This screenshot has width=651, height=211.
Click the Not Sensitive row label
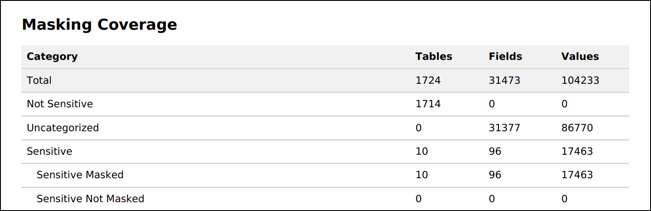click(x=60, y=104)
